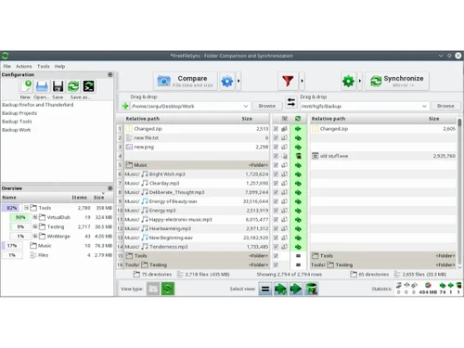
Task: Open filter dropdown arrow
Action: (302, 81)
